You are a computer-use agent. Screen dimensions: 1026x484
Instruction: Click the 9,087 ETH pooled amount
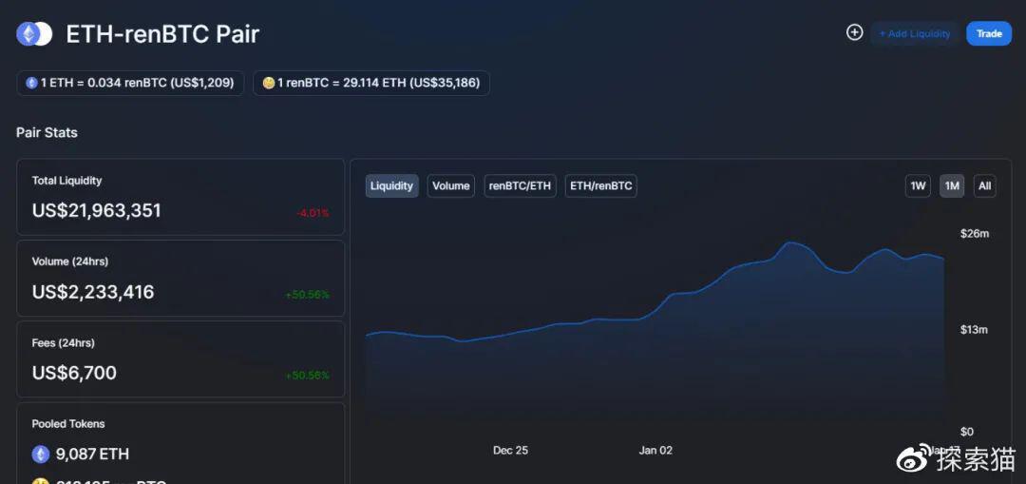(92, 454)
